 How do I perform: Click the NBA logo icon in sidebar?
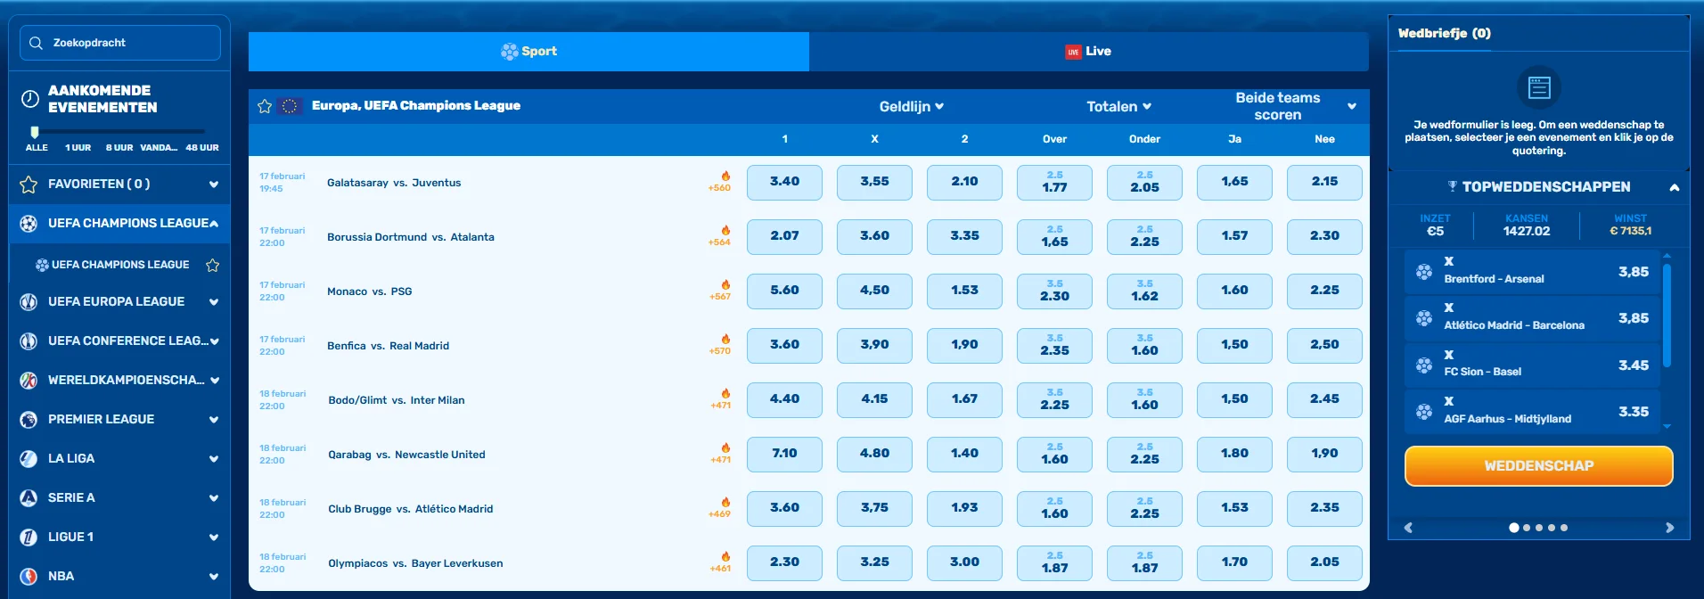(29, 576)
